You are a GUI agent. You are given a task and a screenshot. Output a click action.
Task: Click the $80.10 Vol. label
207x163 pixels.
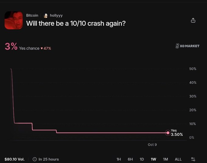coord(15,159)
